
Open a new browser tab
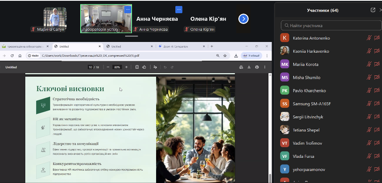coord(212,46)
